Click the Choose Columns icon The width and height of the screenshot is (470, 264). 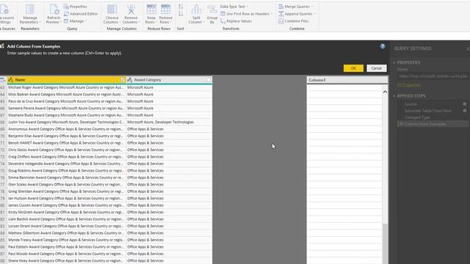[112, 10]
